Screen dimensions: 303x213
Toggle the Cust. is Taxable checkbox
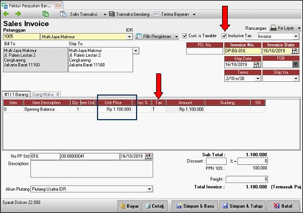coord(185,36)
